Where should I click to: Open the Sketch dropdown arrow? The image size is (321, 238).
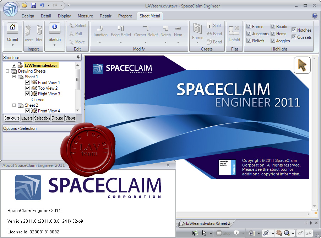[54, 45]
